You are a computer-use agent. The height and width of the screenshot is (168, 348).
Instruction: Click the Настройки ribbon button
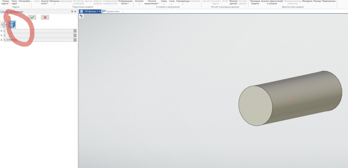pos(24,1)
